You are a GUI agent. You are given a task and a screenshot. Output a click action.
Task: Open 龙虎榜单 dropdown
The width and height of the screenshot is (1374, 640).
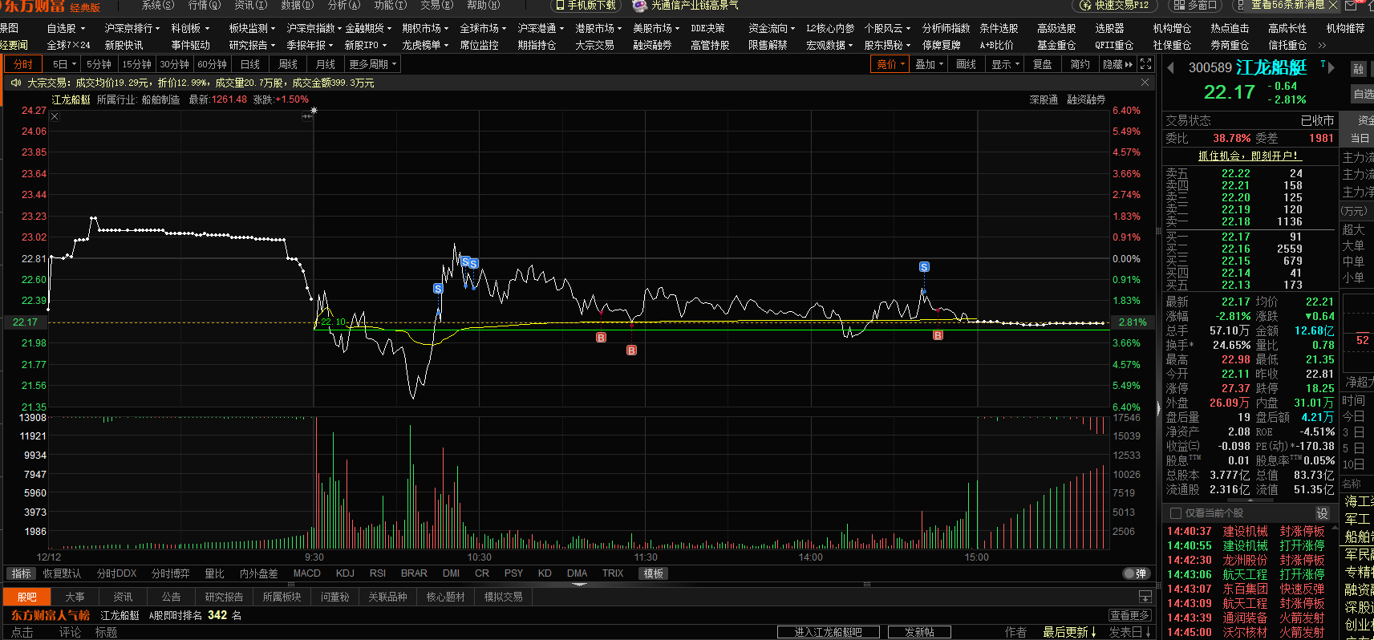click(x=425, y=46)
